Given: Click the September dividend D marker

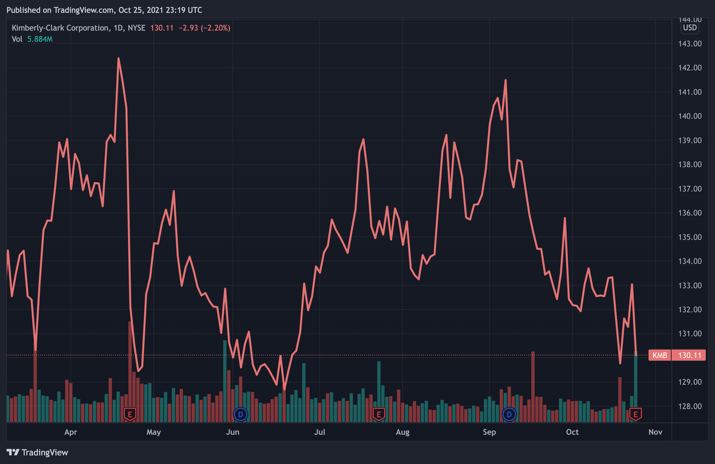Looking at the screenshot, I should tap(509, 414).
